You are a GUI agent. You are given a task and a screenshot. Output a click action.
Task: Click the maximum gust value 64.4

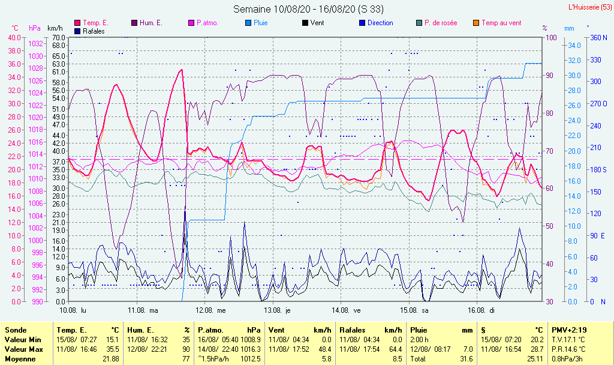point(396,349)
